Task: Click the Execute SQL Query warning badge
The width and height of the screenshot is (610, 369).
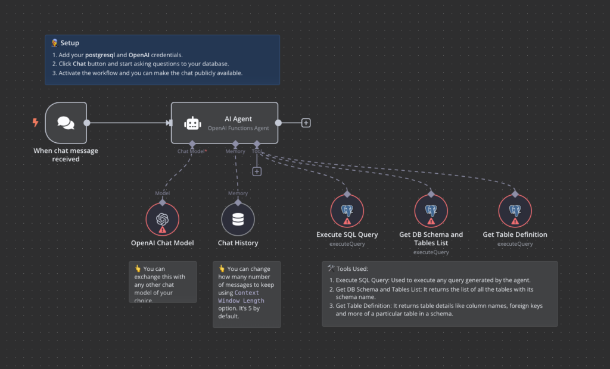Action: [x=347, y=221]
